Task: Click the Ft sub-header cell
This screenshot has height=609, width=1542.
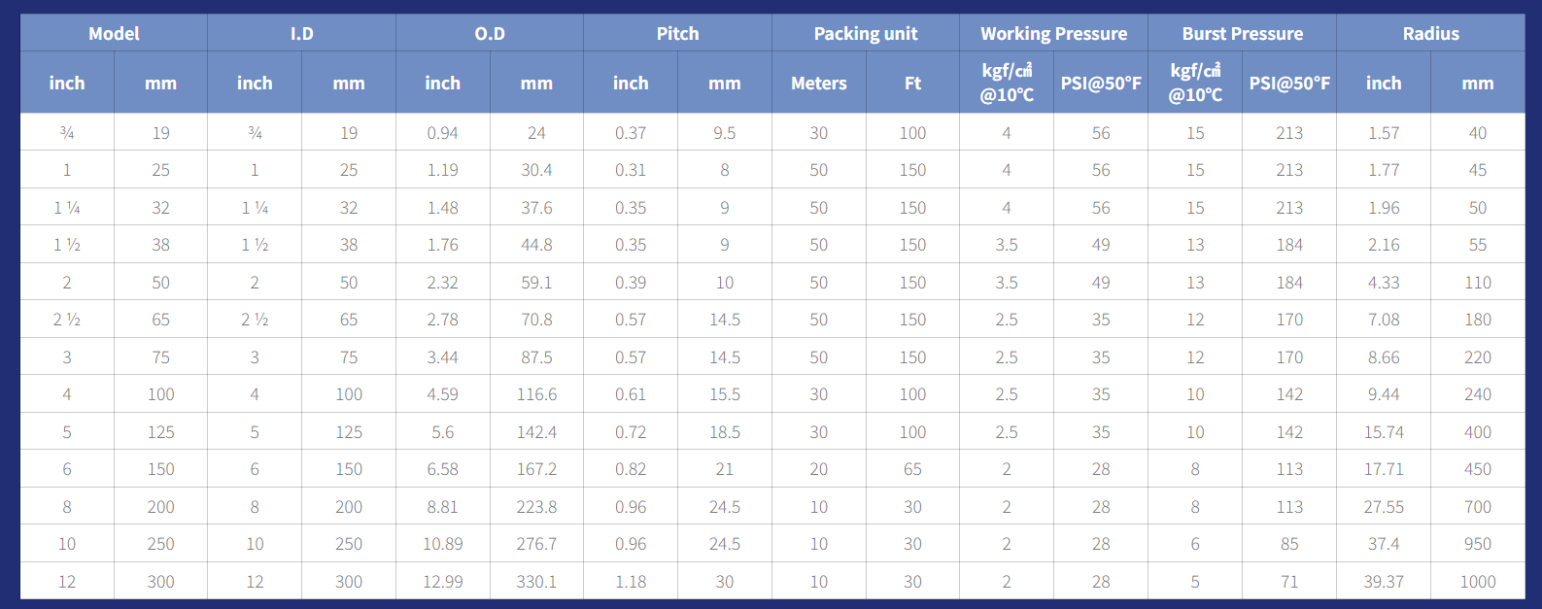Action: pos(913,83)
